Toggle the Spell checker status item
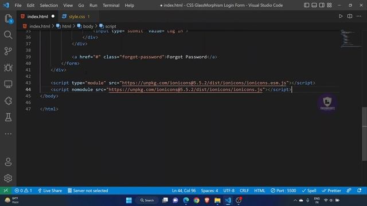Viewport: 367px width, 206px height. coord(309,191)
